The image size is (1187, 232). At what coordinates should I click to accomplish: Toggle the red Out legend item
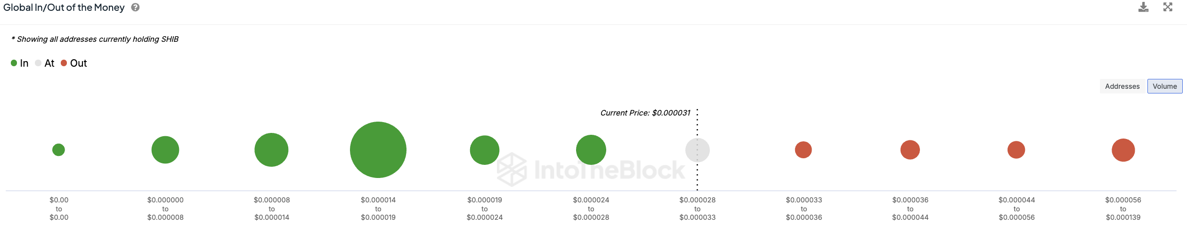click(x=74, y=63)
